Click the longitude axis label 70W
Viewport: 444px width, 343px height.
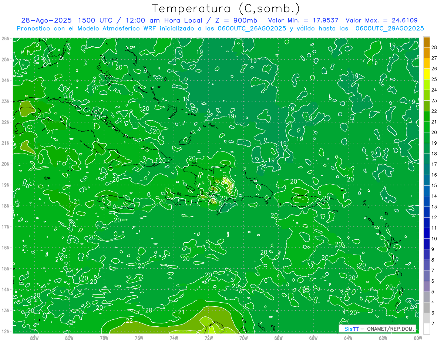click(x=243, y=338)
